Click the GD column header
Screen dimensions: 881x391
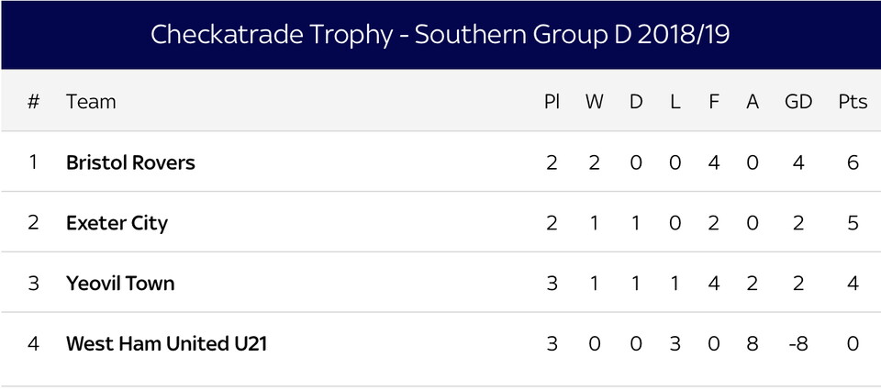(x=798, y=101)
